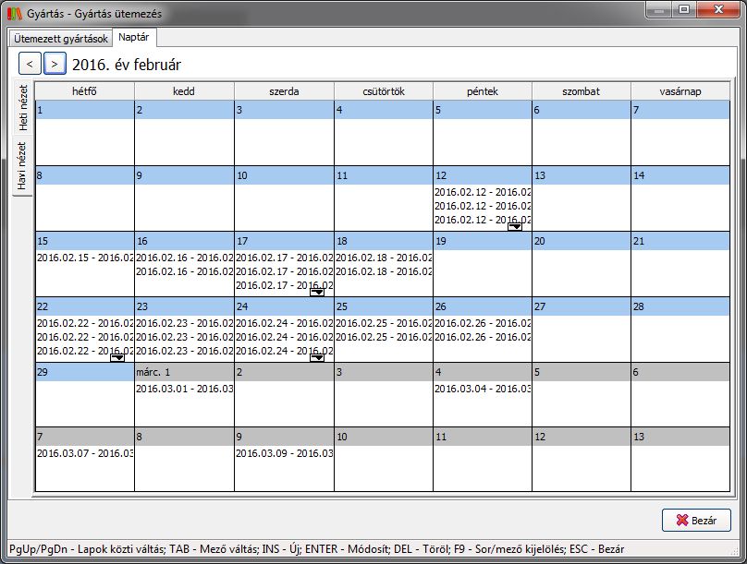Expand more entries on February 17

coord(316,292)
